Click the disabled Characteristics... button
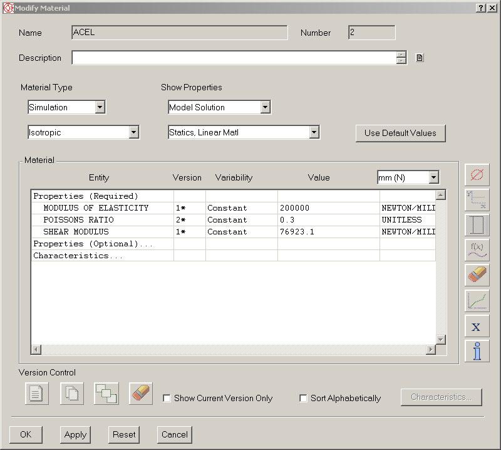Image resolution: width=501 pixels, height=450 pixels. (x=442, y=397)
